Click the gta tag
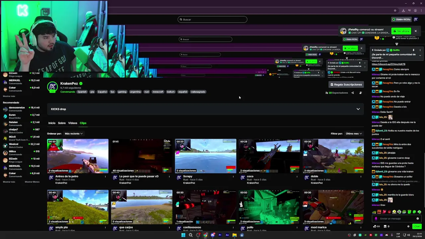Image resolution: width=425 pixels, height=239 pixels. point(92,92)
